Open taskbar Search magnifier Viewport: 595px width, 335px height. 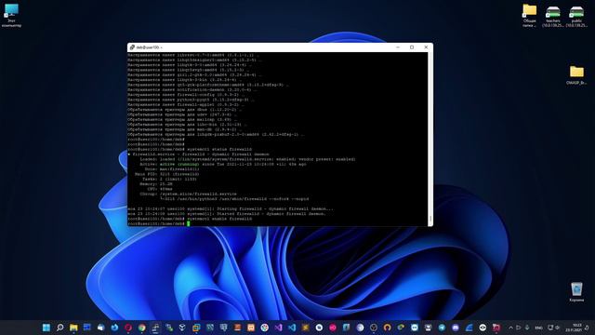tap(59, 328)
